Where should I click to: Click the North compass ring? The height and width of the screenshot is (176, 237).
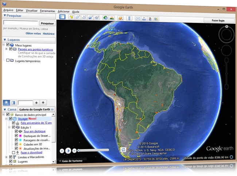(x=226, y=35)
